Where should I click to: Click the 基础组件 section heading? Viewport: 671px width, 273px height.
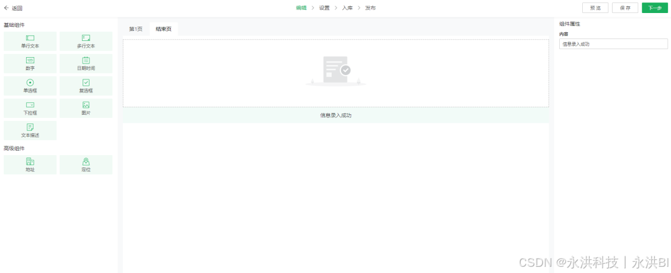[x=14, y=25]
